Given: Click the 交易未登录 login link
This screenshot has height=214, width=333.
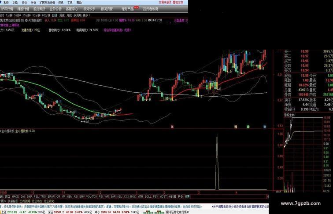Looking at the screenshot, I should (x=165, y=3).
